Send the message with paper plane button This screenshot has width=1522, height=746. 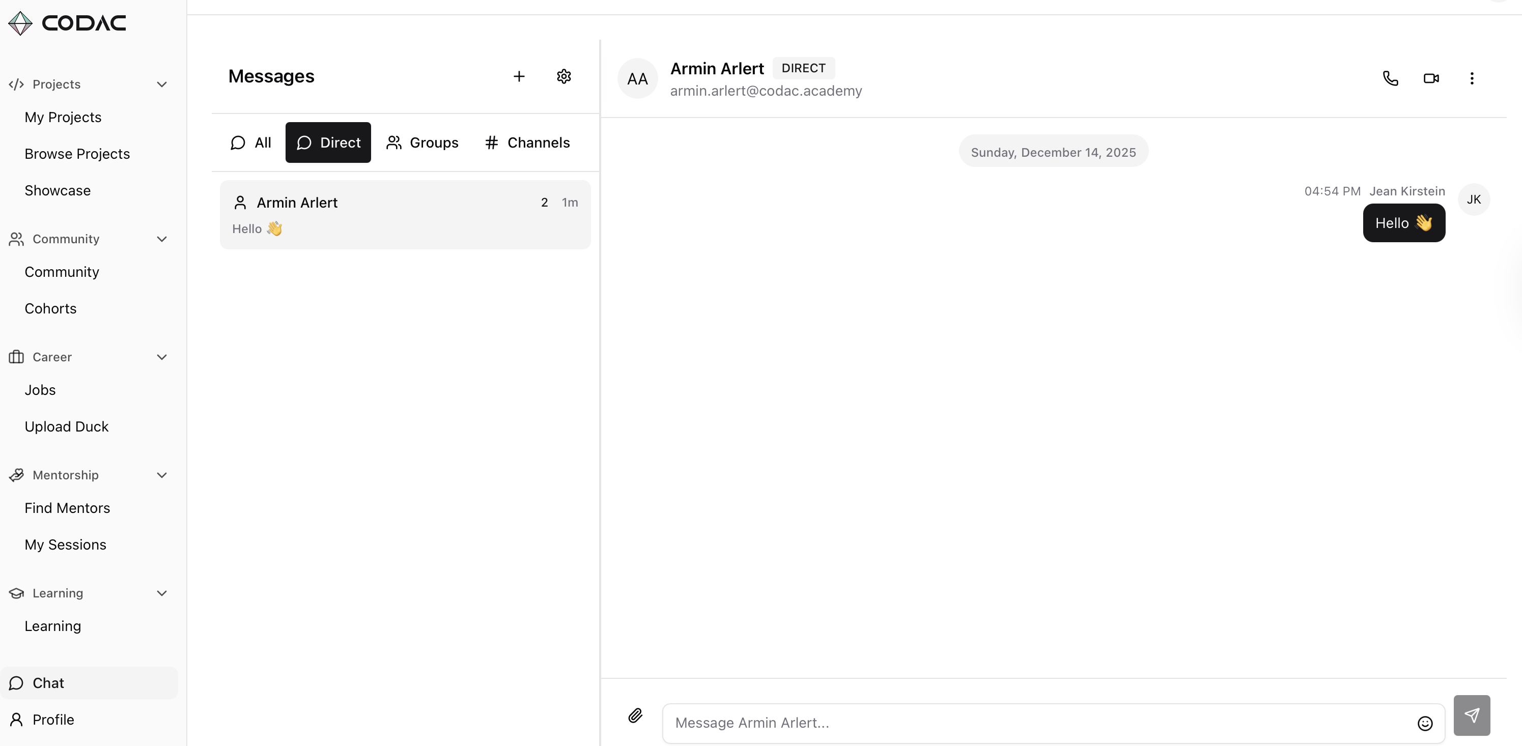1472,715
